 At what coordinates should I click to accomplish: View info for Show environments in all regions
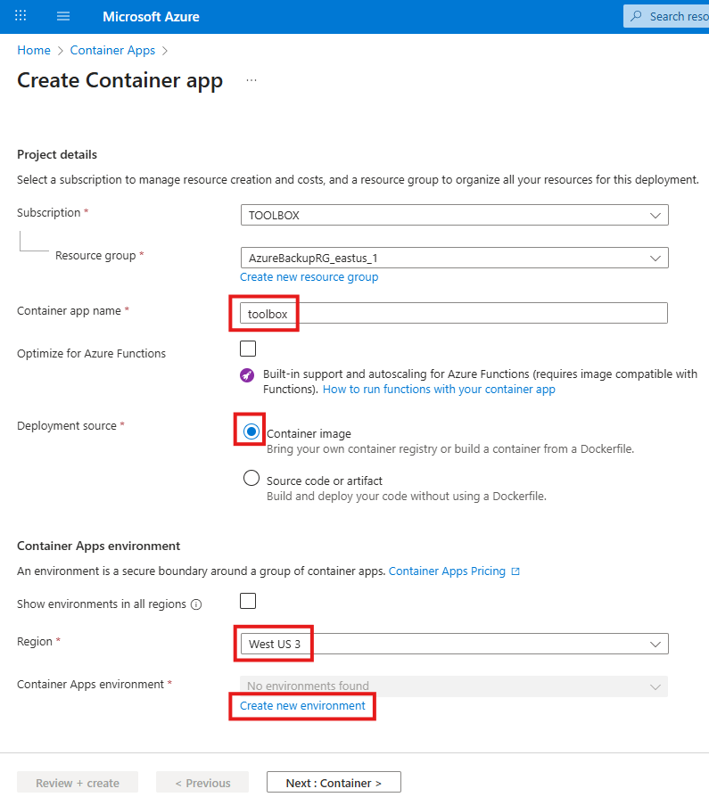[198, 604]
